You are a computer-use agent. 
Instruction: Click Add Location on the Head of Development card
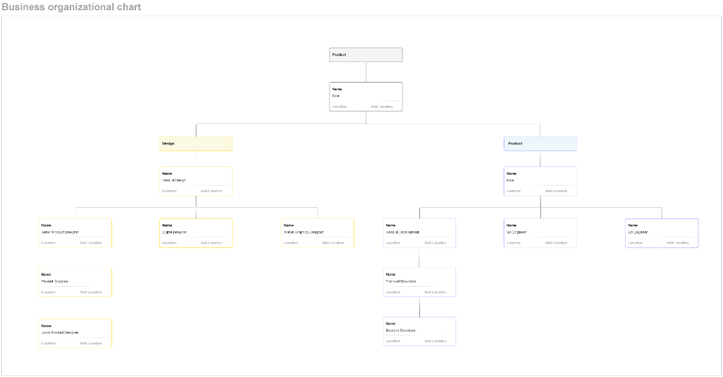click(x=434, y=243)
